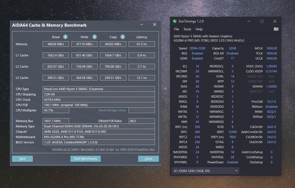The image size is (295, 188).
Task: Click the L1 Cache latency value 0.9 ns
Action: 142,55
